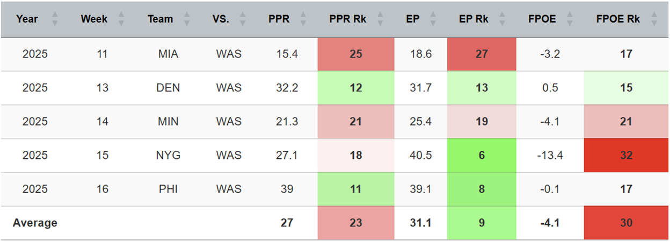Click the sort arrows next to Week
The image size is (670, 242).
121,19
